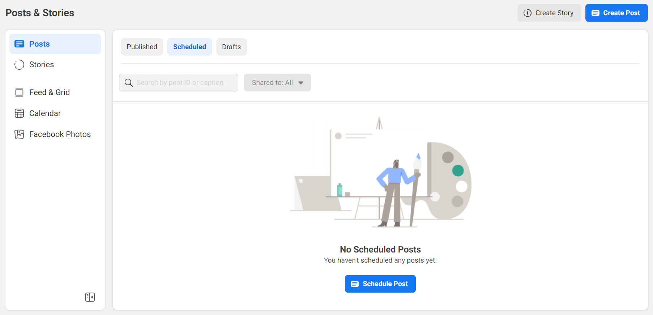Image resolution: width=653 pixels, height=315 pixels.
Task: Open the Shared to dropdown chevron
Action: [301, 82]
